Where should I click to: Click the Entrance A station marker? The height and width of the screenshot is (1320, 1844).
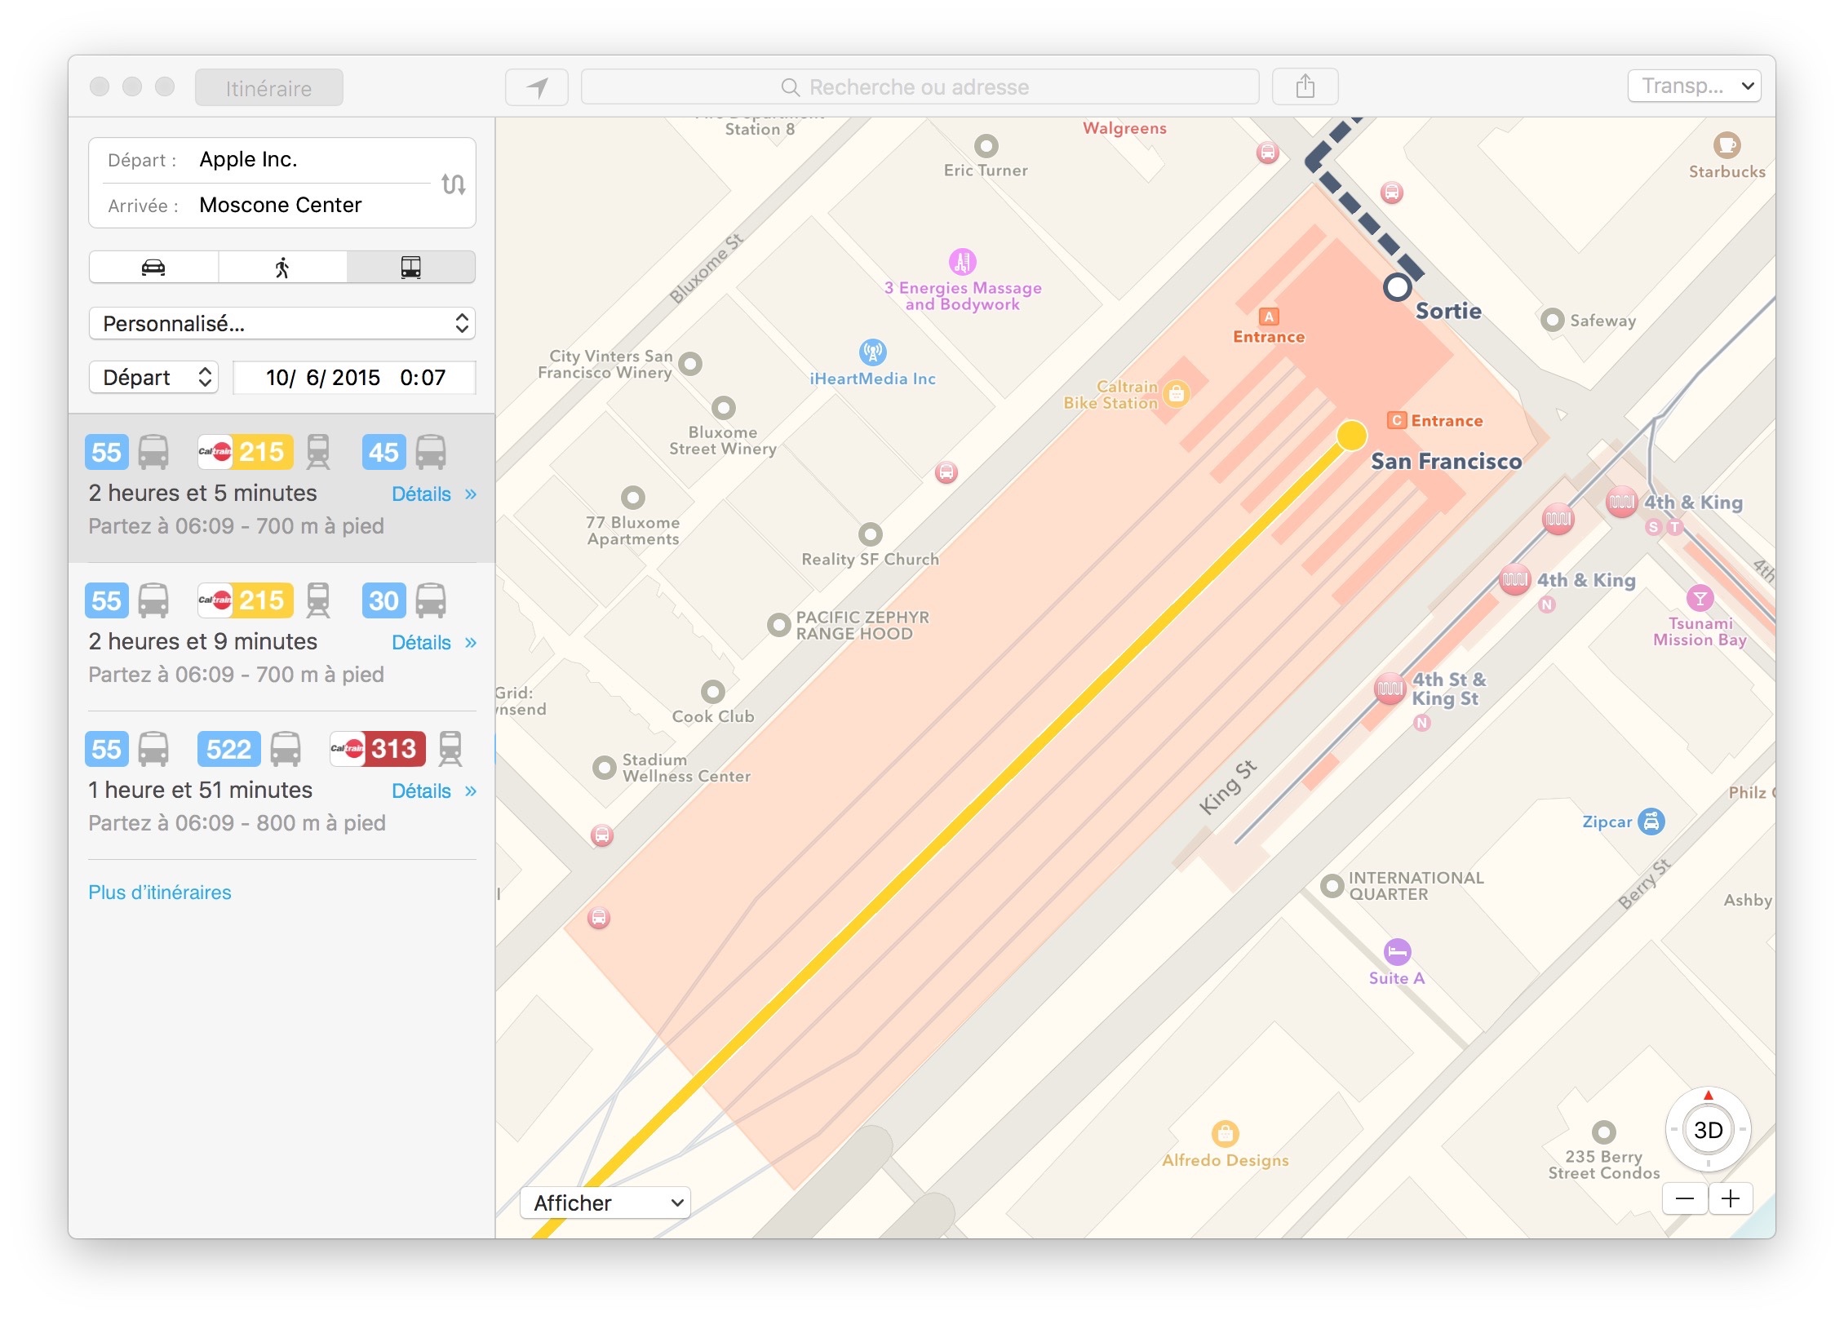coord(1269,317)
